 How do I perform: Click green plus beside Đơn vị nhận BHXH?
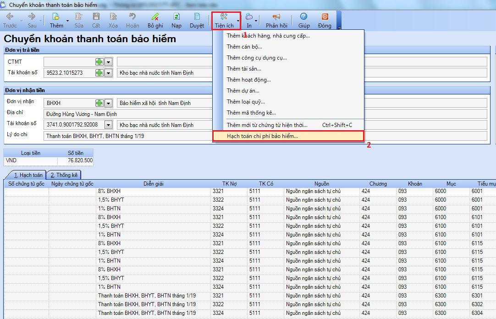[x=99, y=103]
